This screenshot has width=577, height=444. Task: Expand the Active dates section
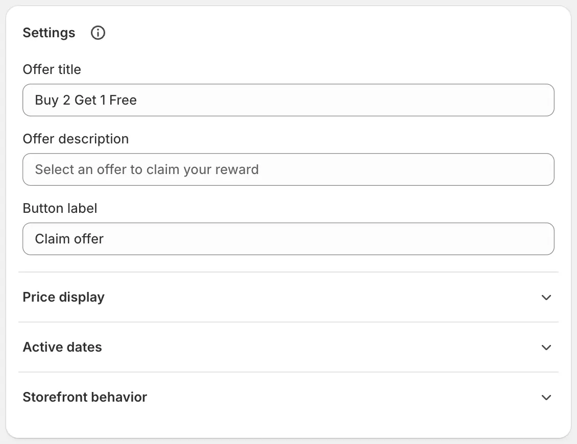click(x=288, y=347)
